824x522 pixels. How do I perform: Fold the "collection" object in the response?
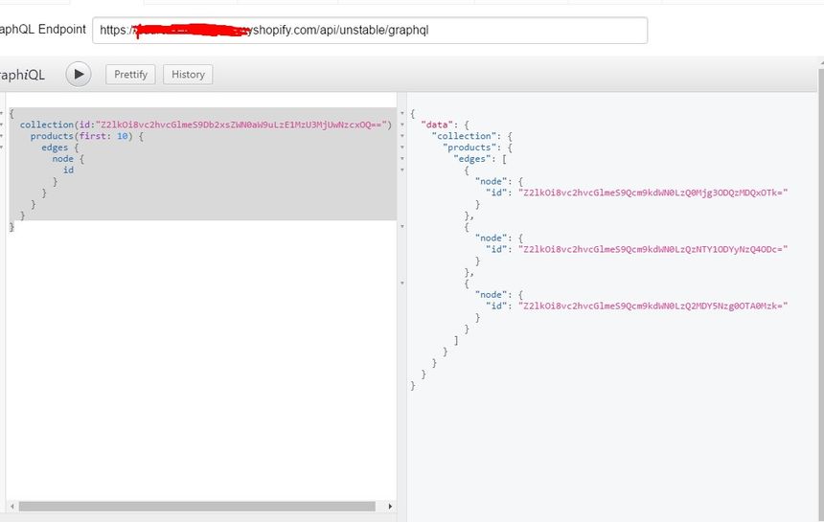(402, 137)
